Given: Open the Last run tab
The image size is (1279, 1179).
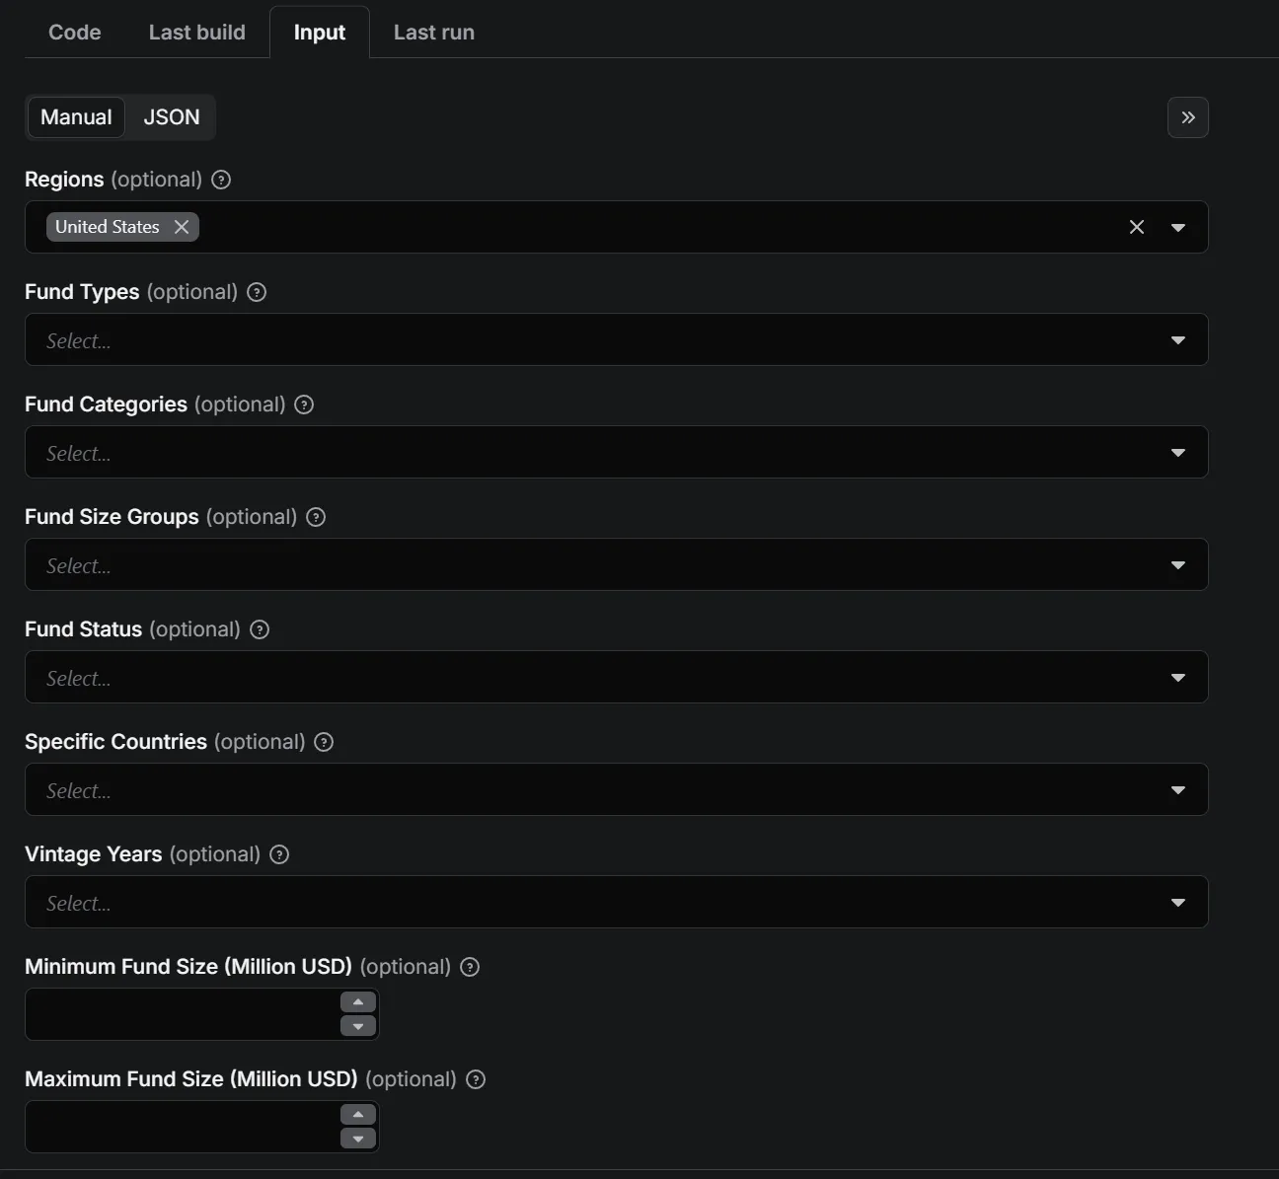Looking at the screenshot, I should (433, 32).
